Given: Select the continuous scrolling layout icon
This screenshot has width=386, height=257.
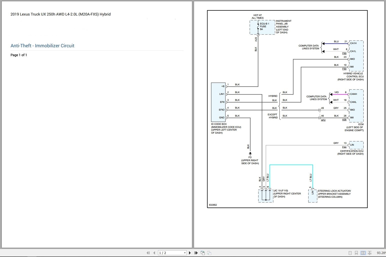Looking at the screenshot, I should click(x=356, y=253).
